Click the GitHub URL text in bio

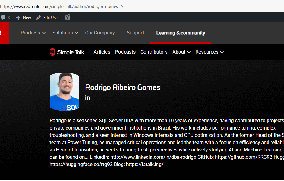coord(244,157)
